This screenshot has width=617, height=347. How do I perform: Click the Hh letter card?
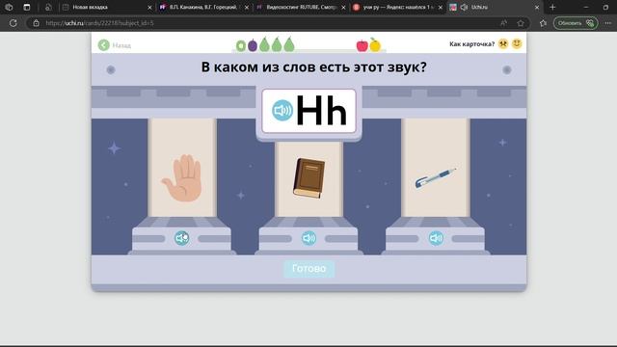[308, 111]
